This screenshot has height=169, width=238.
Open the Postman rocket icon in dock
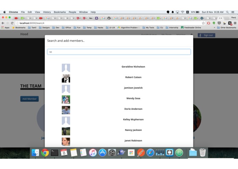[141, 153]
